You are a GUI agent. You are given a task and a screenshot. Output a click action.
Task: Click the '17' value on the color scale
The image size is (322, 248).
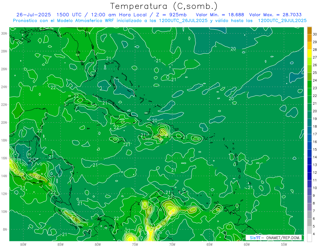[x=315, y=134]
